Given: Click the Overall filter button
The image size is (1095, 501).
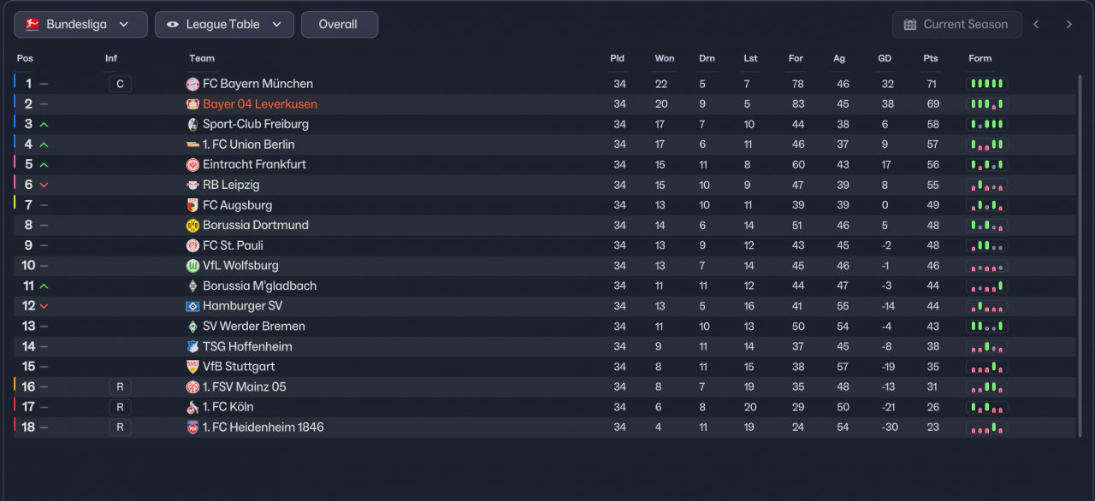Looking at the screenshot, I should pyautogui.click(x=339, y=25).
